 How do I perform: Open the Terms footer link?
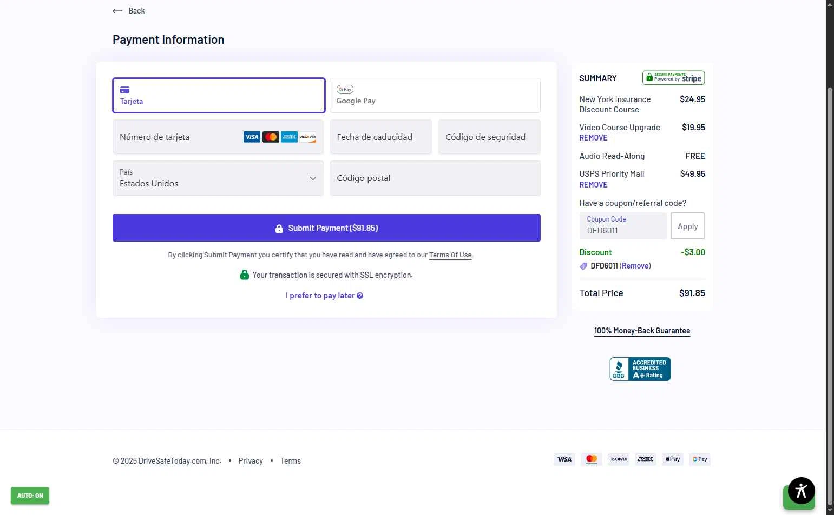[x=291, y=461]
